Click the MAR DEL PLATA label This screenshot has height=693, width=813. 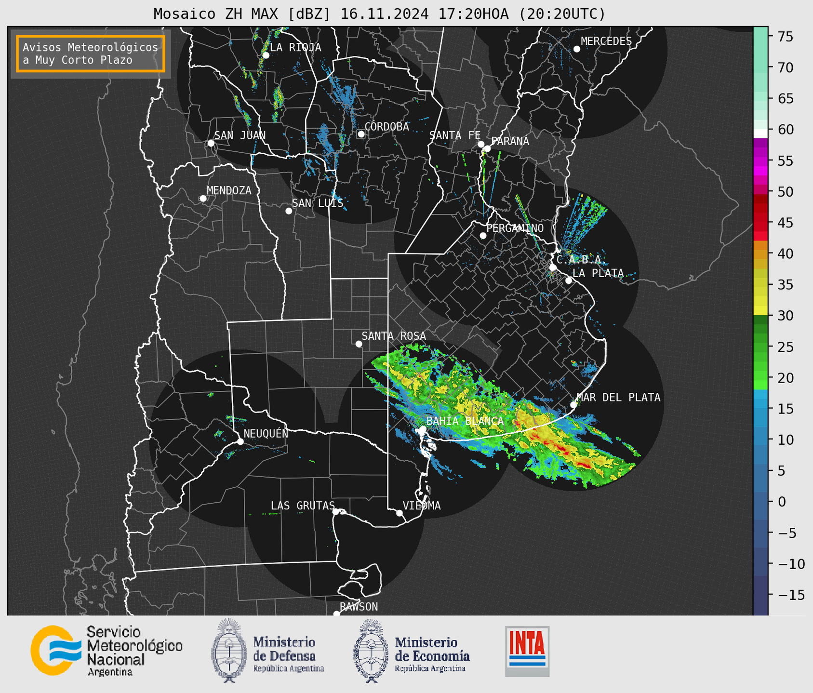click(x=618, y=397)
